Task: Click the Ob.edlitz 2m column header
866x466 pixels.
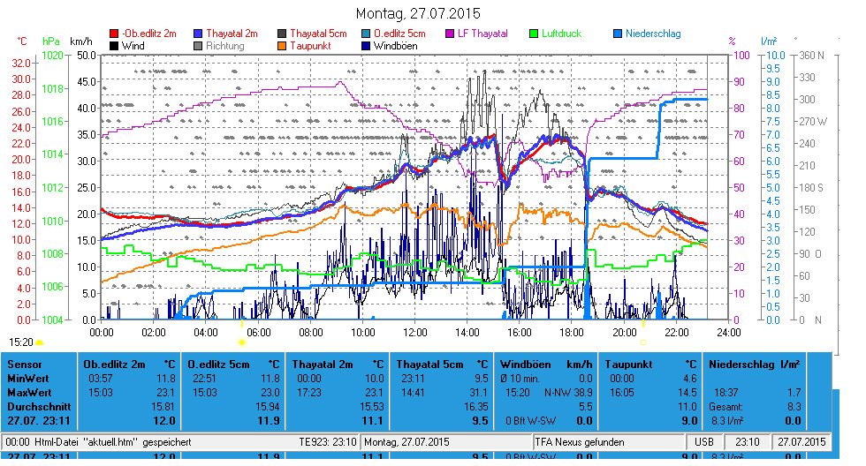Action: tap(114, 365)
